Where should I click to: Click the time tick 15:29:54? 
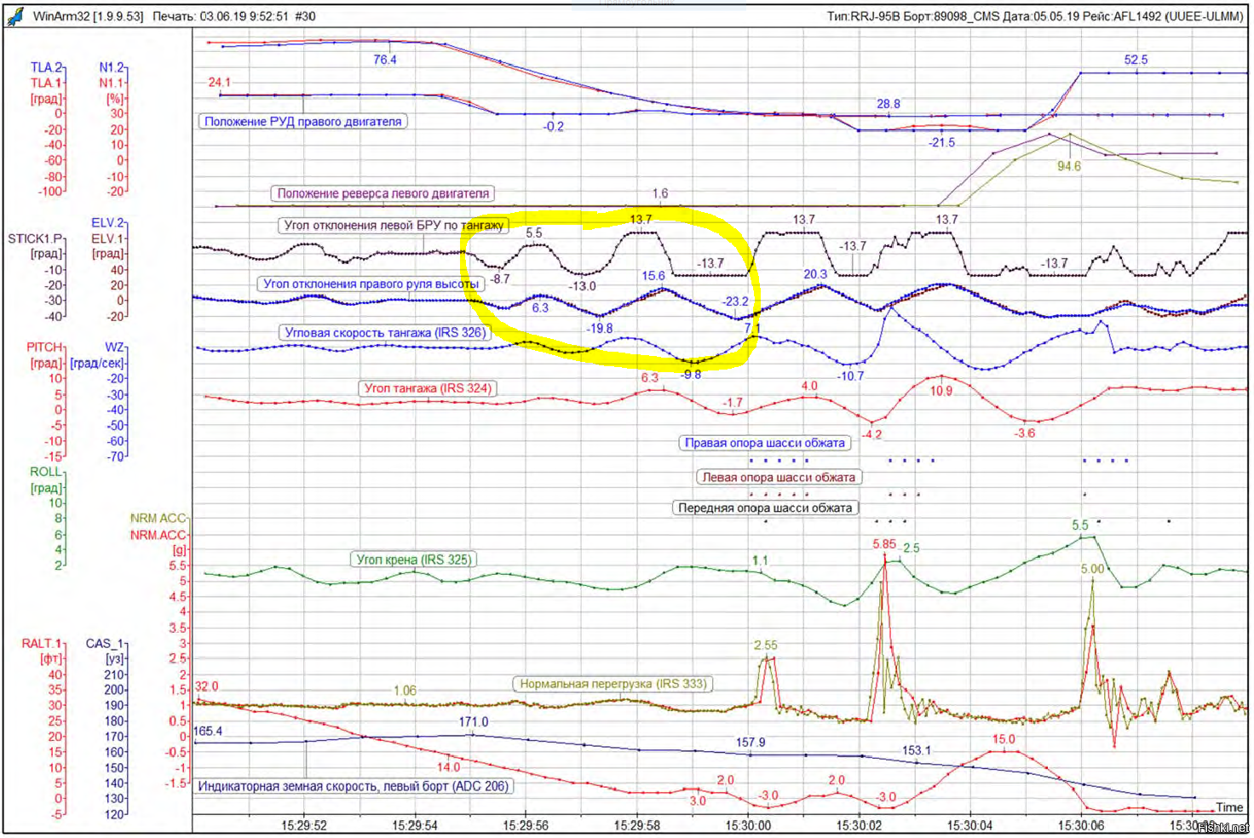tap(415, 825)
